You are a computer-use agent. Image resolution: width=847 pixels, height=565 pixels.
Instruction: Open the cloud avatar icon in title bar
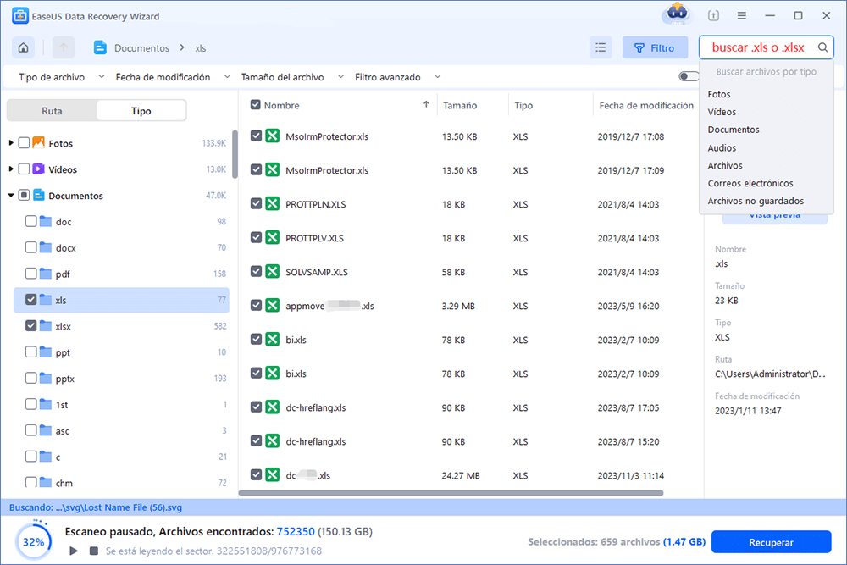pyautogui.click(x=677, y=14)
